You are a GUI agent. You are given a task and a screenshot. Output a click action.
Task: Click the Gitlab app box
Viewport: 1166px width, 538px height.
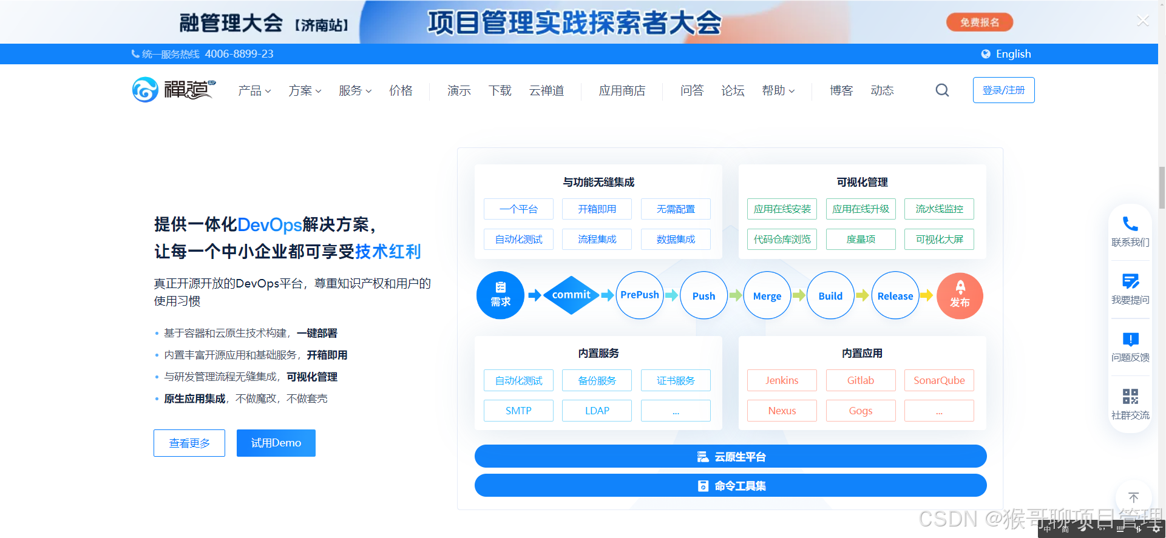pos(861,380)
